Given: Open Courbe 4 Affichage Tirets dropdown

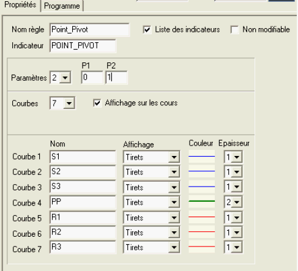Looking at the screenshot, I should tap(174, 202).
